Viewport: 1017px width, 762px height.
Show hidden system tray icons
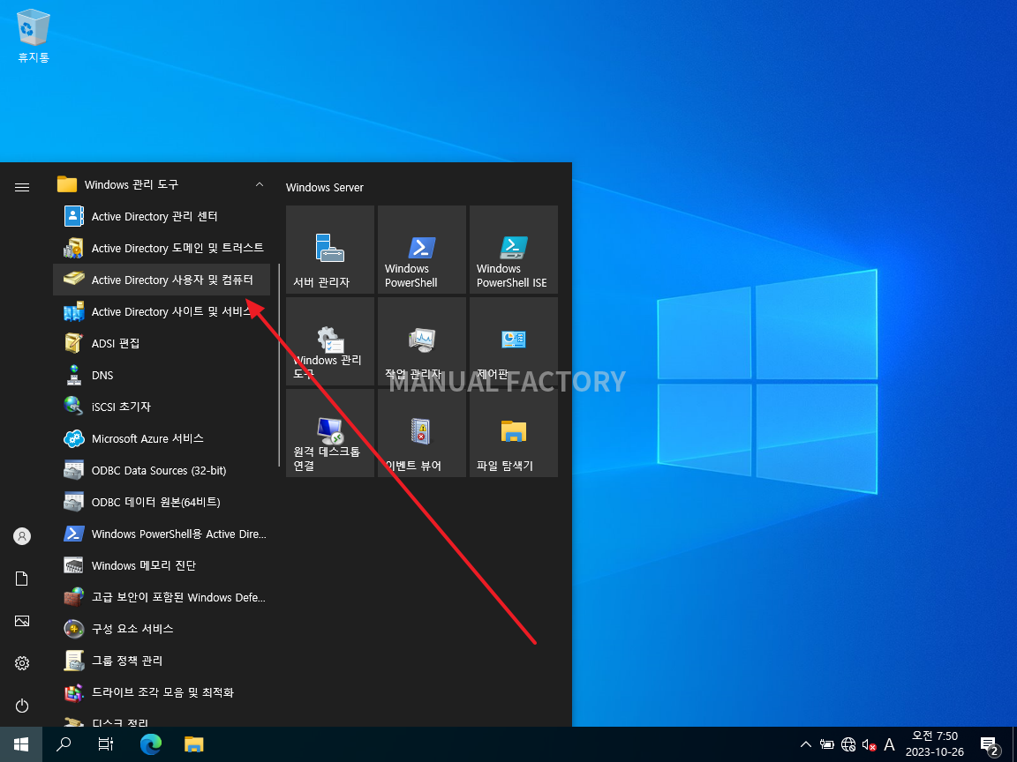tap(805, 744)
